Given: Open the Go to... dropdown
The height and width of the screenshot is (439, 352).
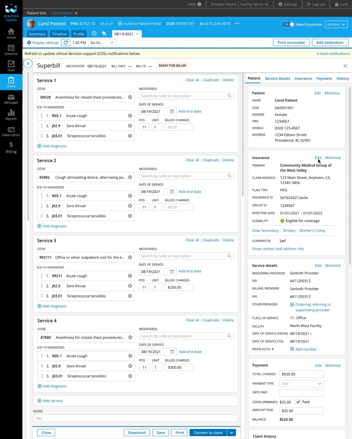Looking at the screenshot, I should click(x=102, y=43).
